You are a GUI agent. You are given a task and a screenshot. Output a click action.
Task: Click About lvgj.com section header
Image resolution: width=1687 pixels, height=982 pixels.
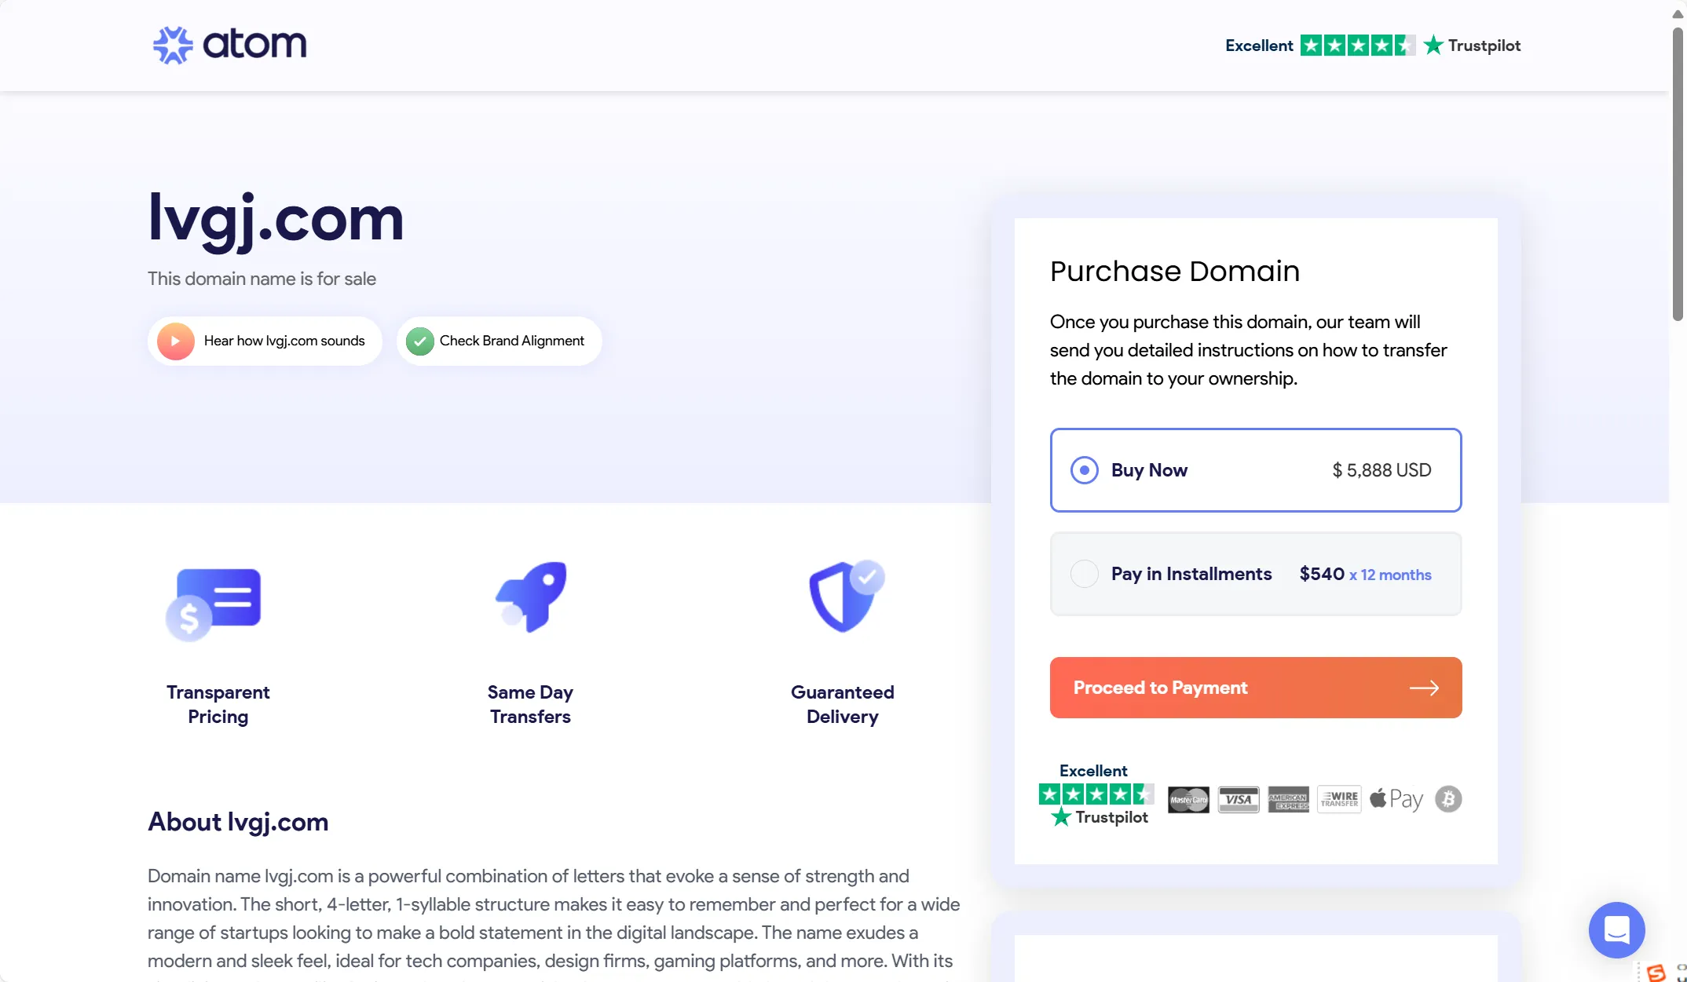[x=239, y=822]
